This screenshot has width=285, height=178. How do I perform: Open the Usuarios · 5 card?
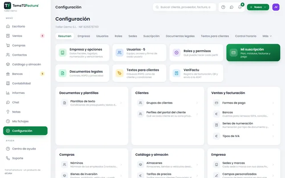(139, 53)
